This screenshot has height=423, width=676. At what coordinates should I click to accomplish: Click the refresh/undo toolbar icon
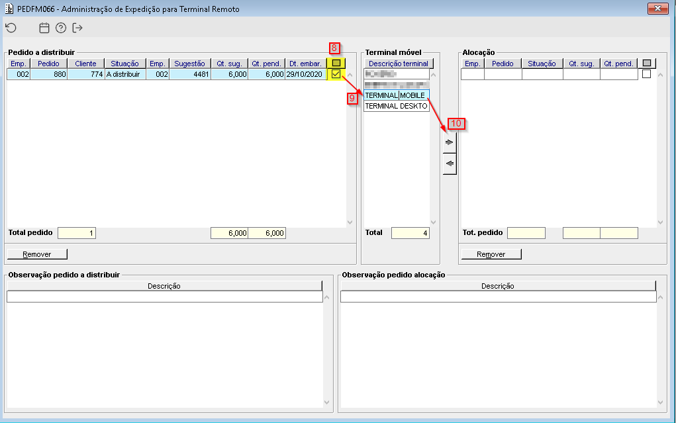(11, 28)
